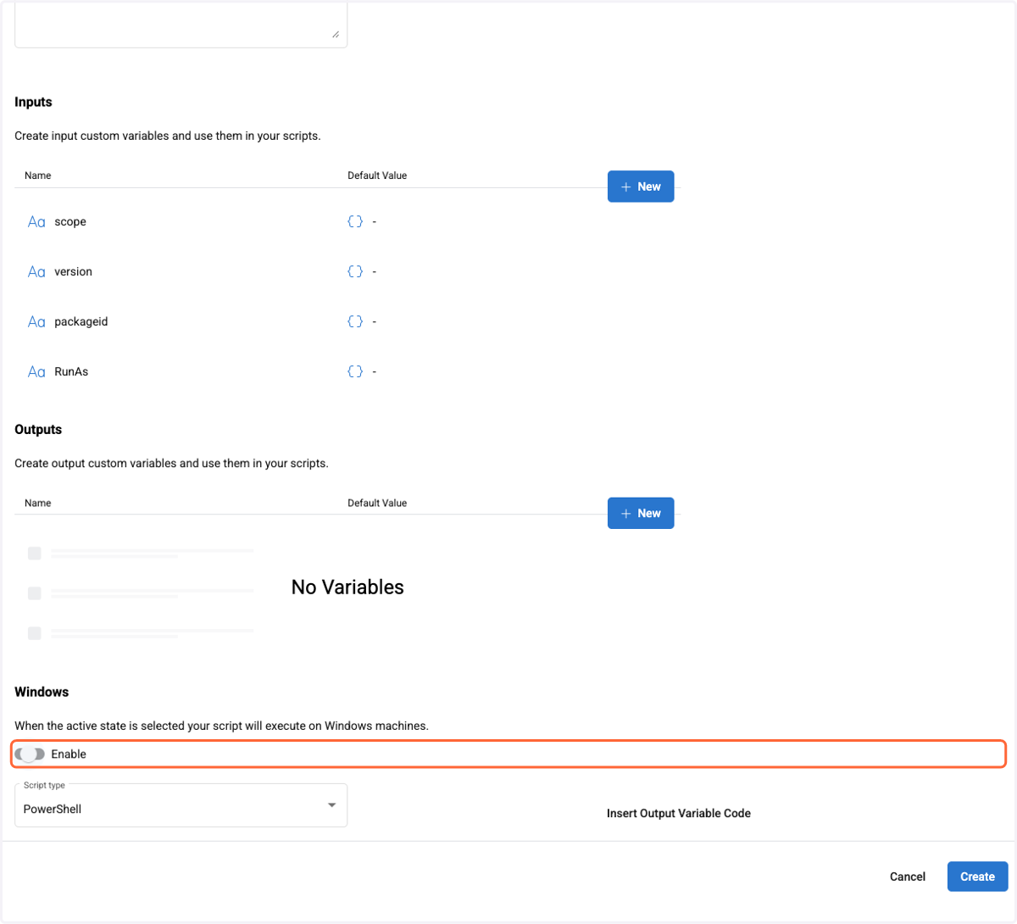Click the Create button
The height and width of the screenshot is (924, 1017).
977,877
